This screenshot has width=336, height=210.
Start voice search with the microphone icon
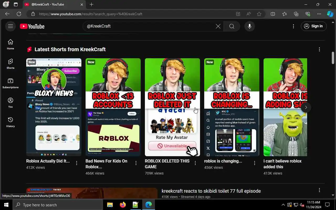click(250, 26)
